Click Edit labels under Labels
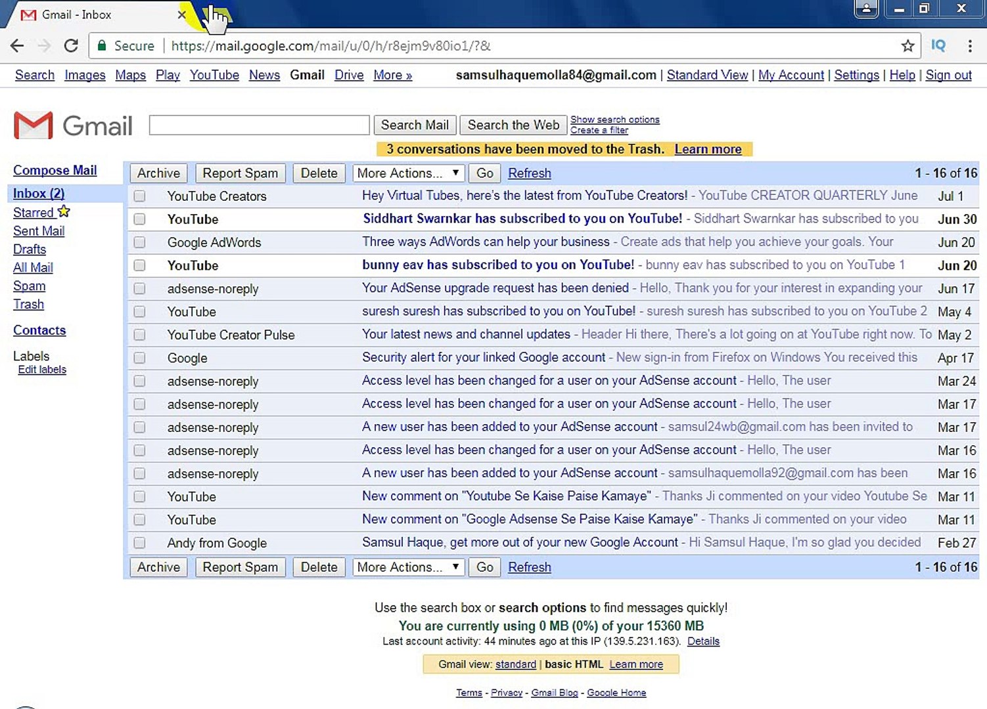Viewport: 987px width, 709px height. coord(42,370)
